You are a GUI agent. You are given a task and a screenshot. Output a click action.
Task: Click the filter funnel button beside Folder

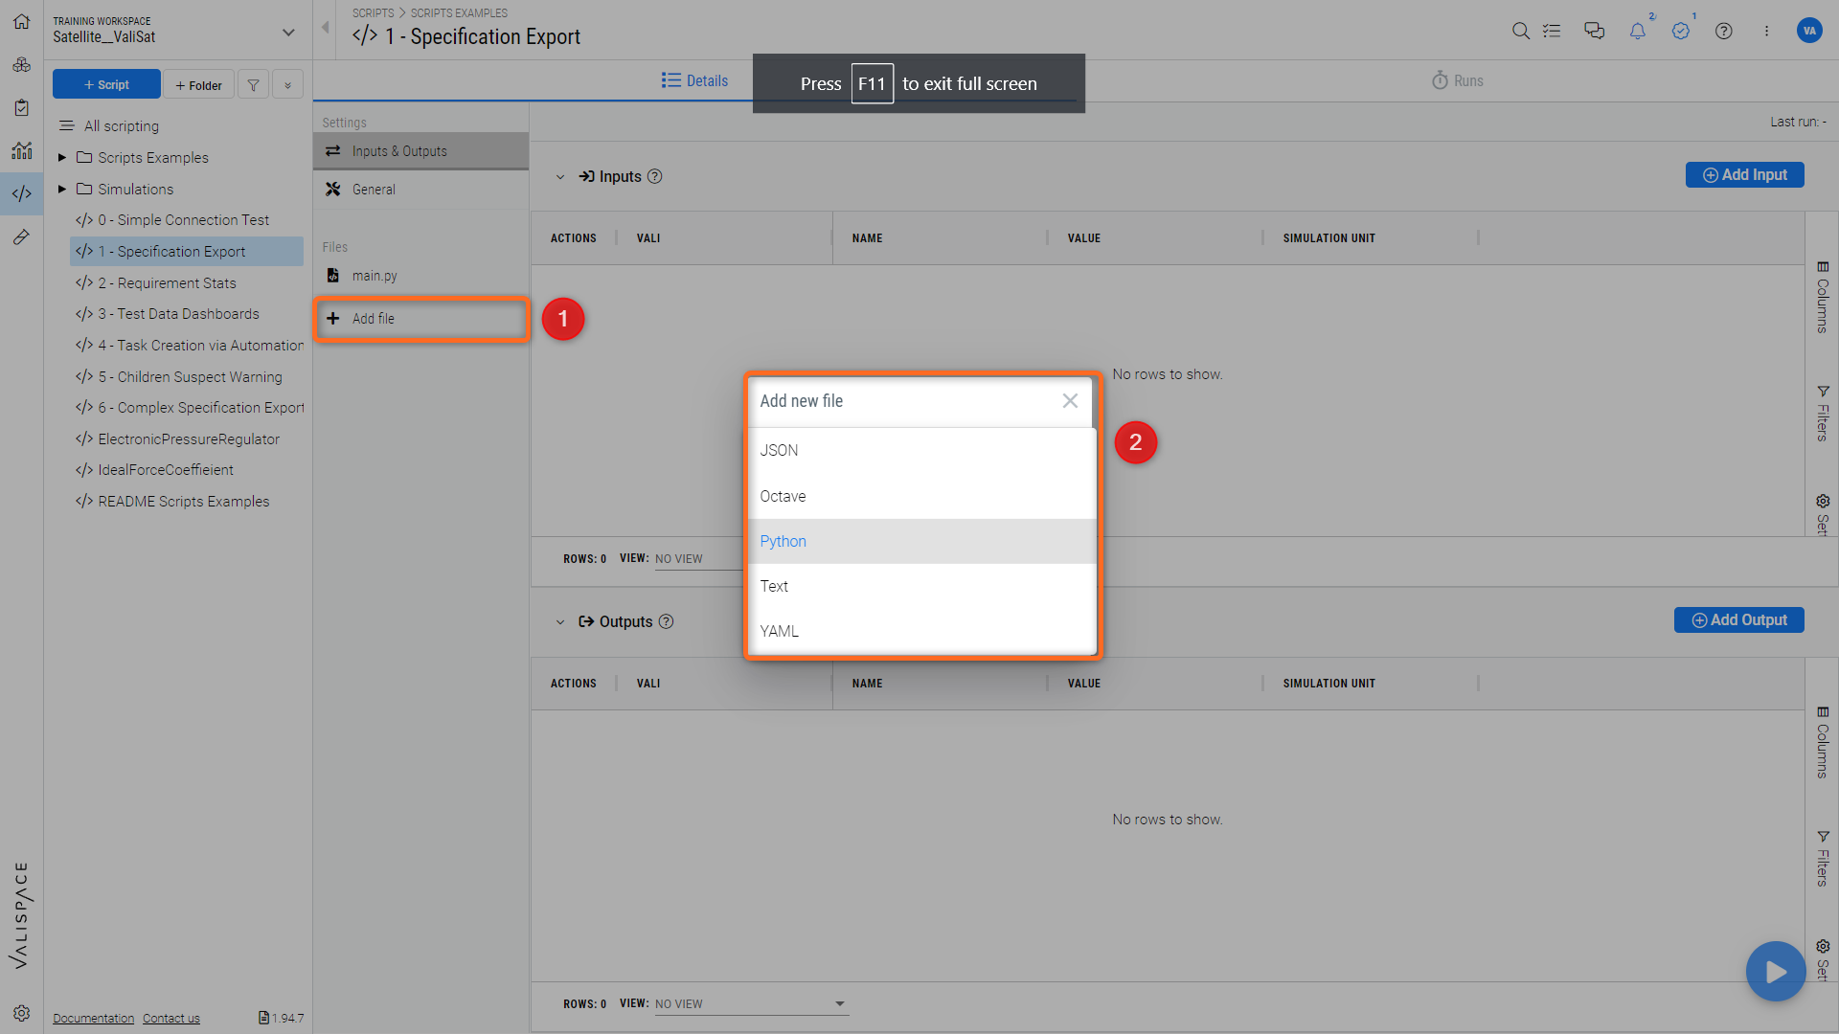[253, 84]
